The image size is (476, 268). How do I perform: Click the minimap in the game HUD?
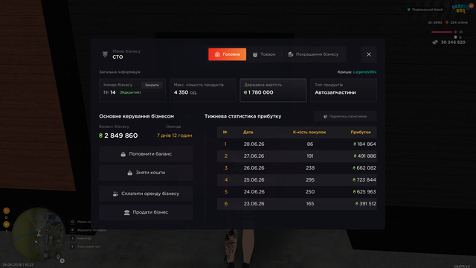(39, 234)
